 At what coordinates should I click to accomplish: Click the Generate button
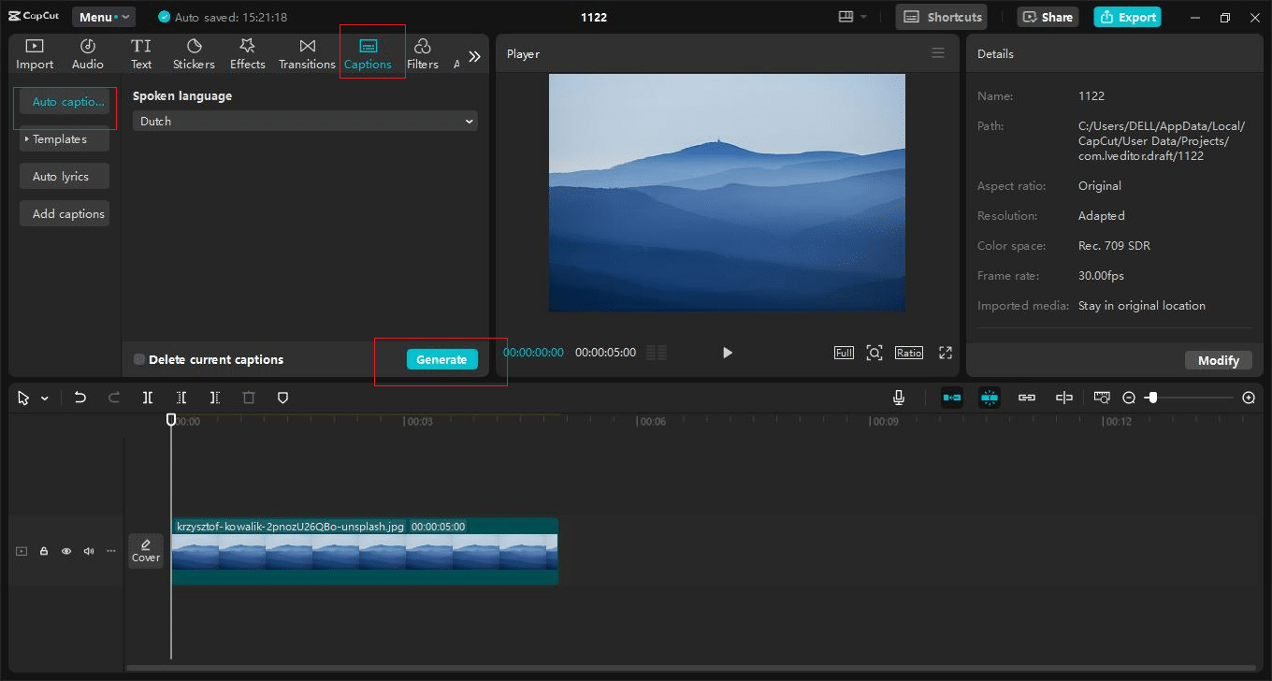(x=441, y=359)
